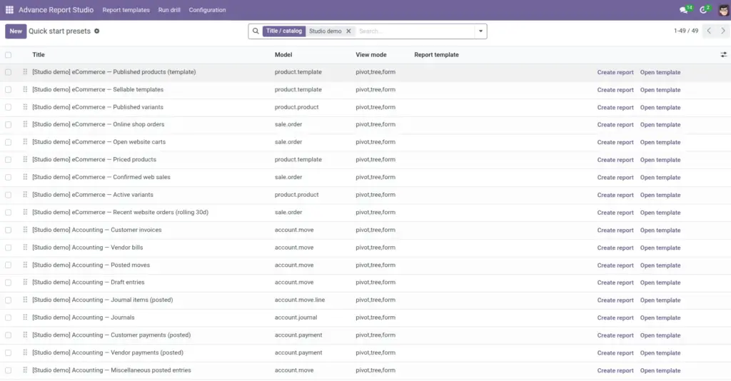The height and width of the screenshot is (381, 731).
Task: Open the user avatar menu
Action: [x=723, y=10]
